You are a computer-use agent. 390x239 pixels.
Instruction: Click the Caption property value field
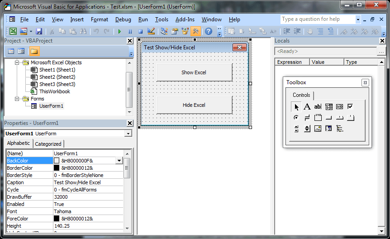88,182
